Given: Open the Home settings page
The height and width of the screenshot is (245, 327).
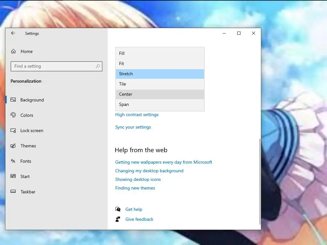Looking at the screenshot, I should click(56, 51).
